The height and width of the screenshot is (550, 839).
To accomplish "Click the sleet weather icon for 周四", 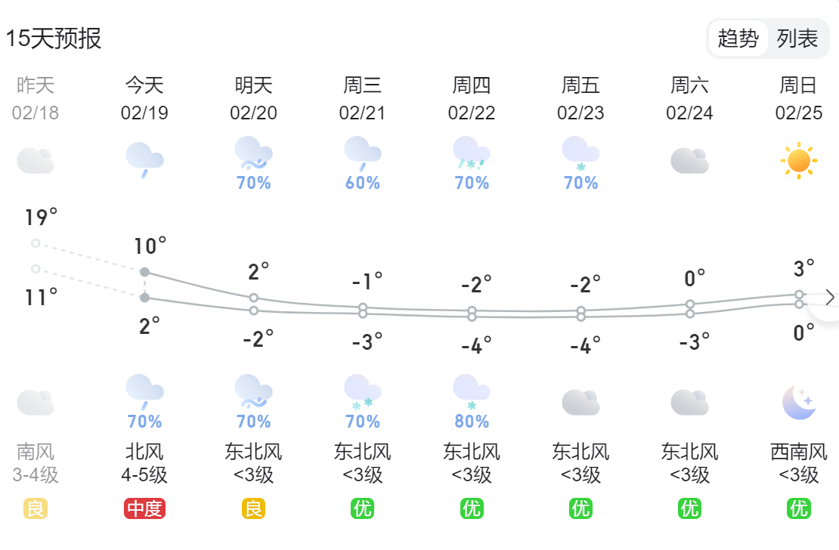I will click(x=469, y=153).
